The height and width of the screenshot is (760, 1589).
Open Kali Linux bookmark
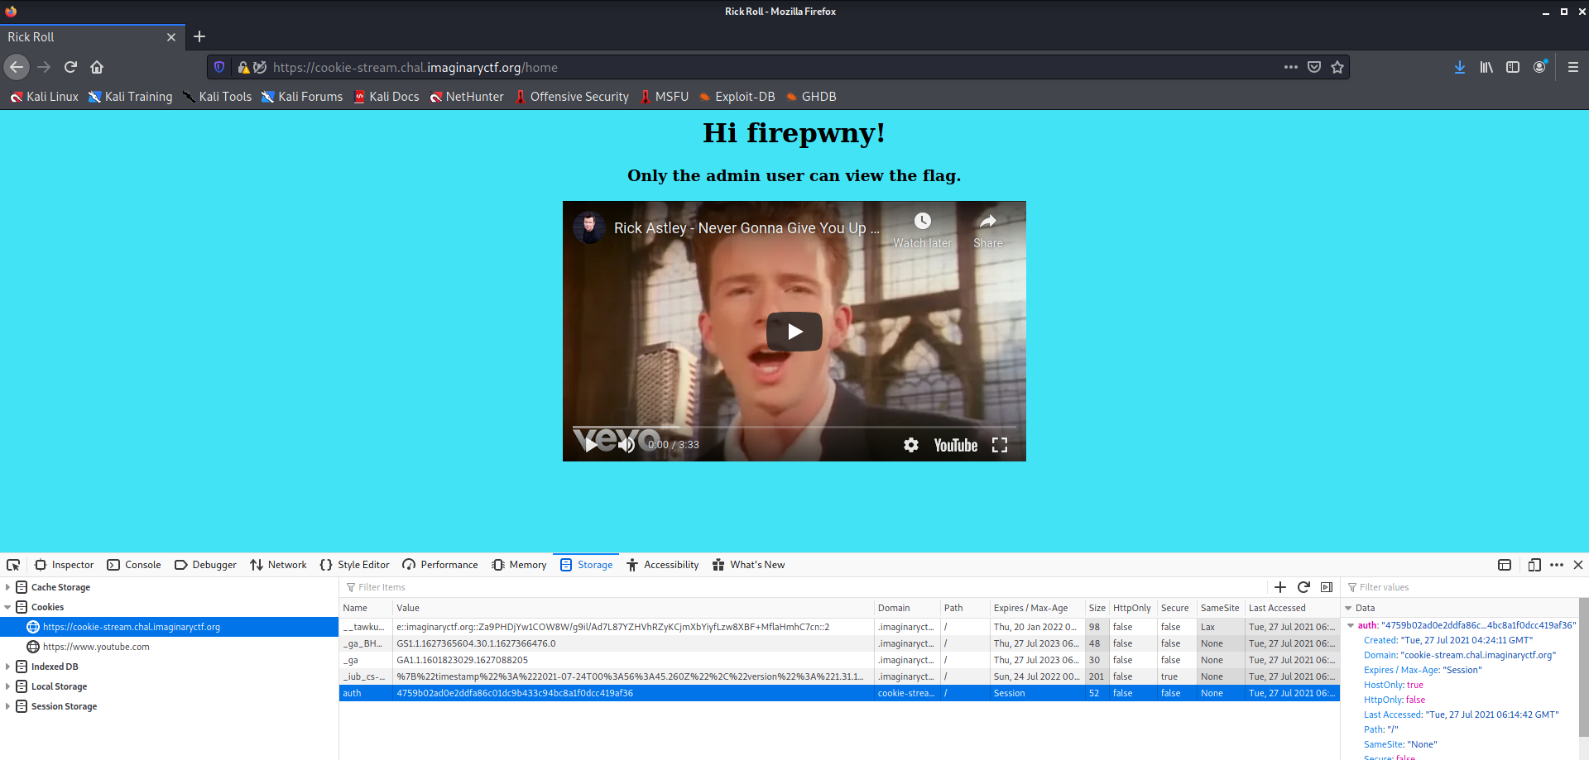pos(44,97)
